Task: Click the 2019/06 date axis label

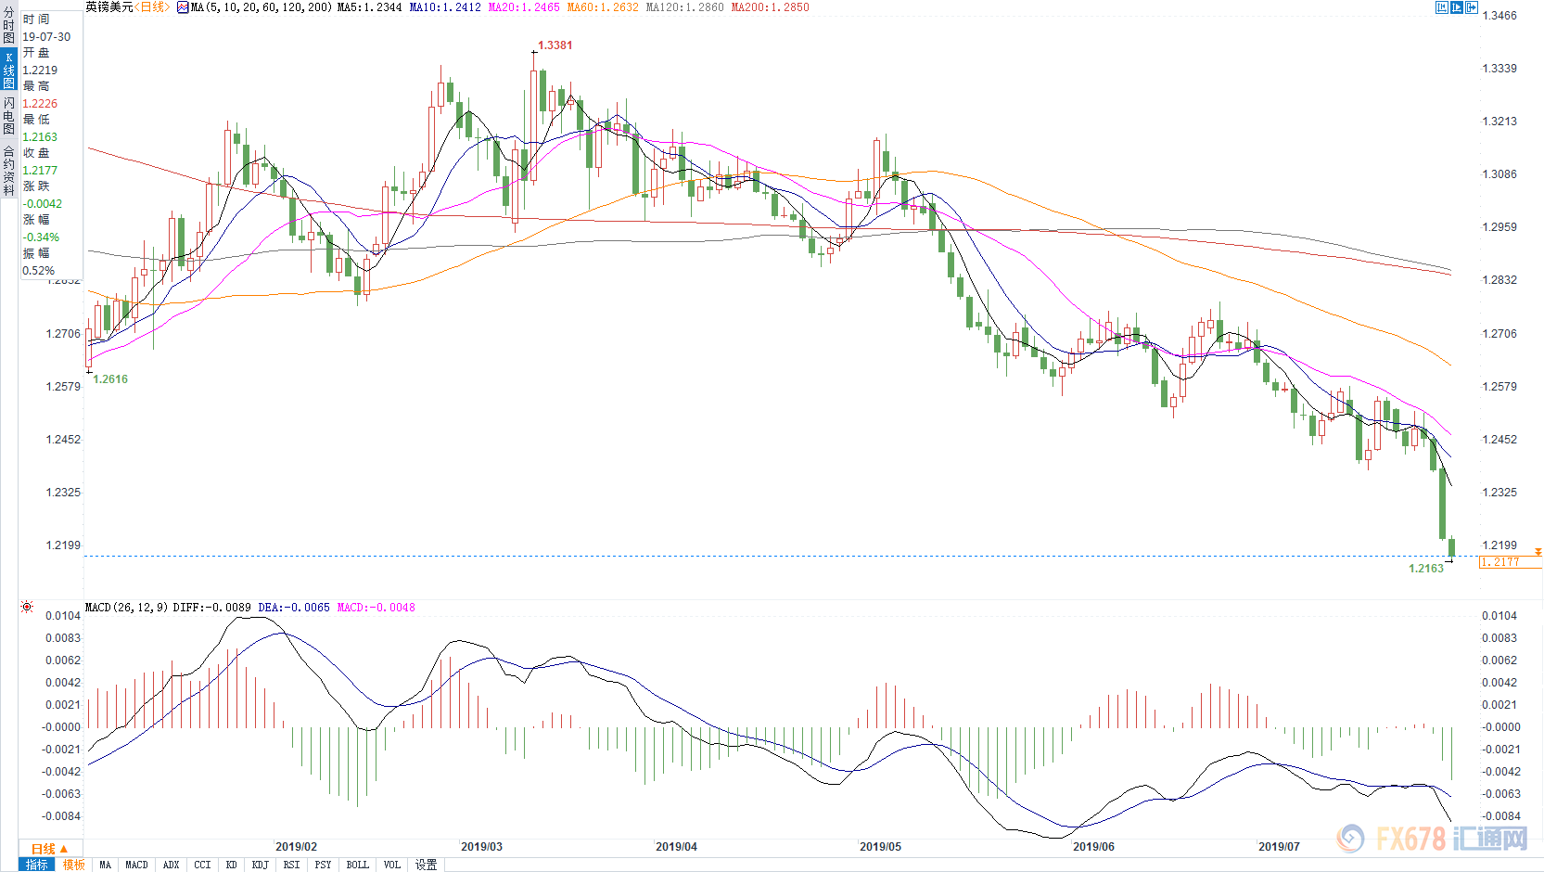Action: [x=1093, y=847]
